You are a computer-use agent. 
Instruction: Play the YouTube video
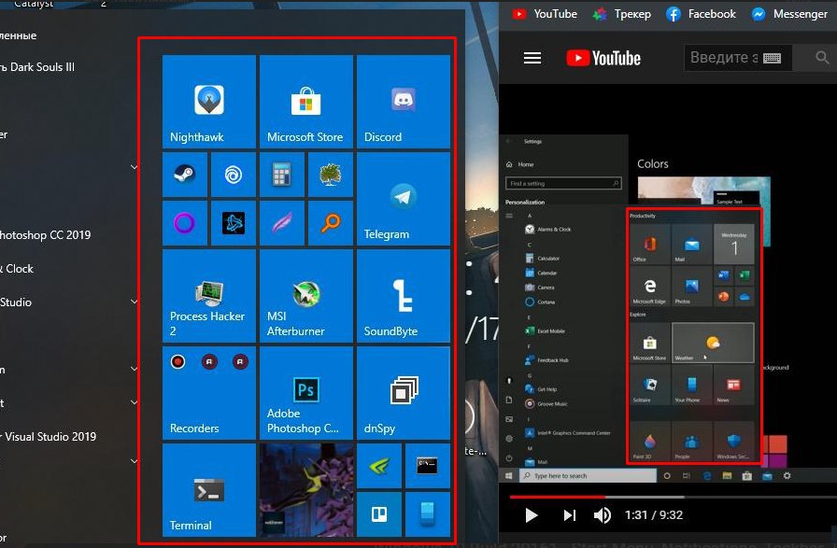click(531, 515)
